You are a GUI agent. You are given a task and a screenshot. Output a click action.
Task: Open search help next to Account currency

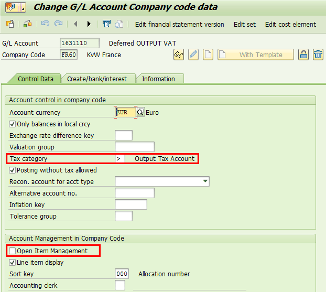pyautogui.click(x=140, y=112)
